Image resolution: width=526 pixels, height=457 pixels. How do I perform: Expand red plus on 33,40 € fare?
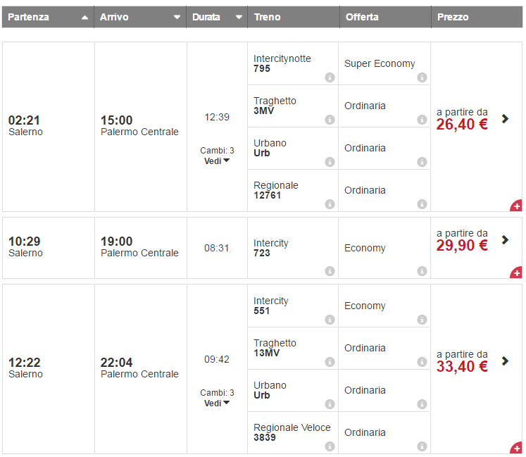click(516, 448)
